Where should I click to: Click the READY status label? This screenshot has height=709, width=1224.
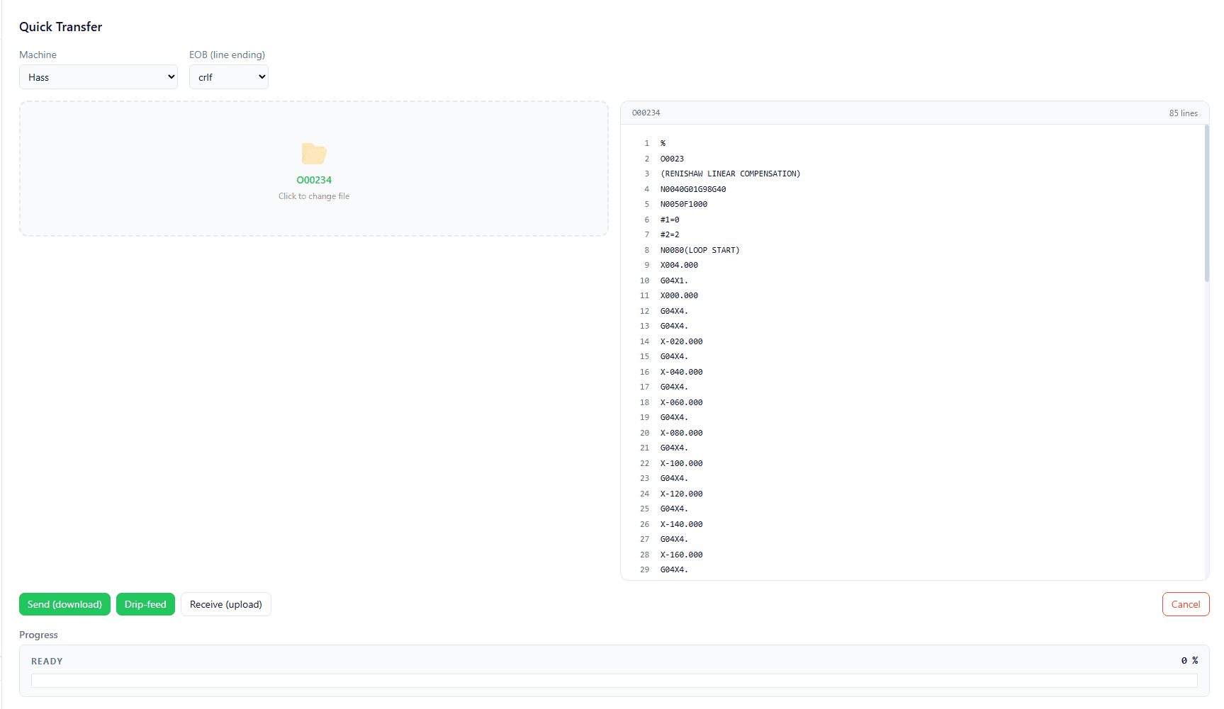47,661
